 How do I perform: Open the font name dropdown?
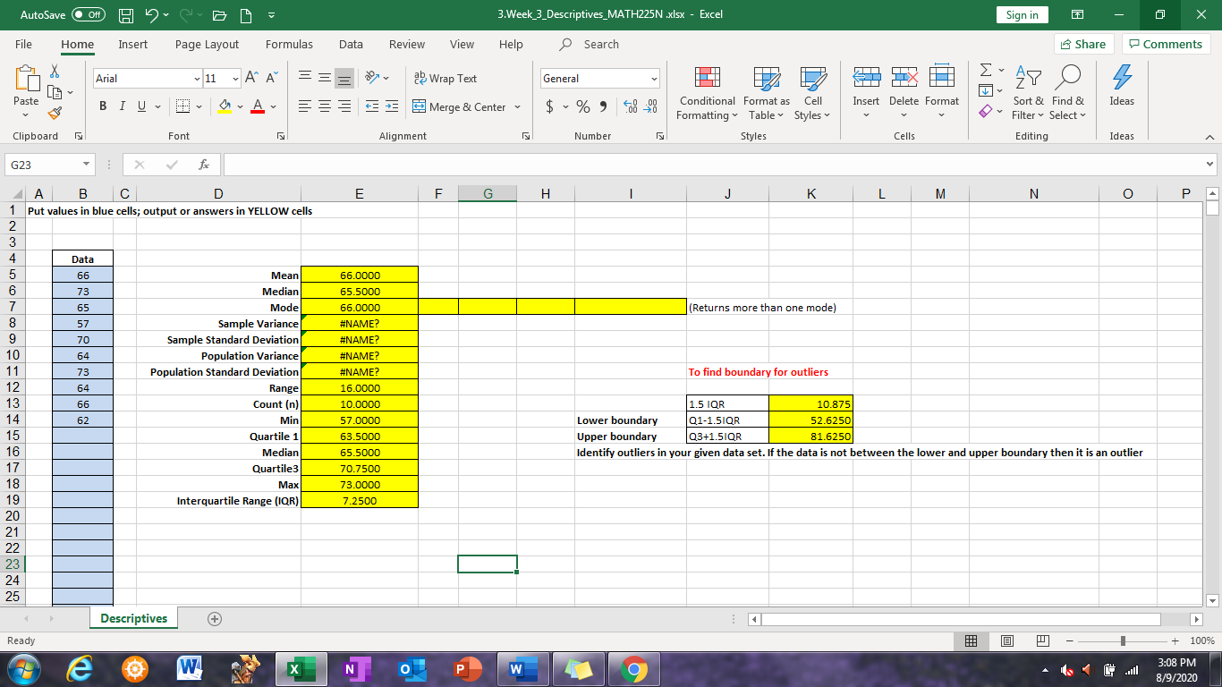[145, 78]
